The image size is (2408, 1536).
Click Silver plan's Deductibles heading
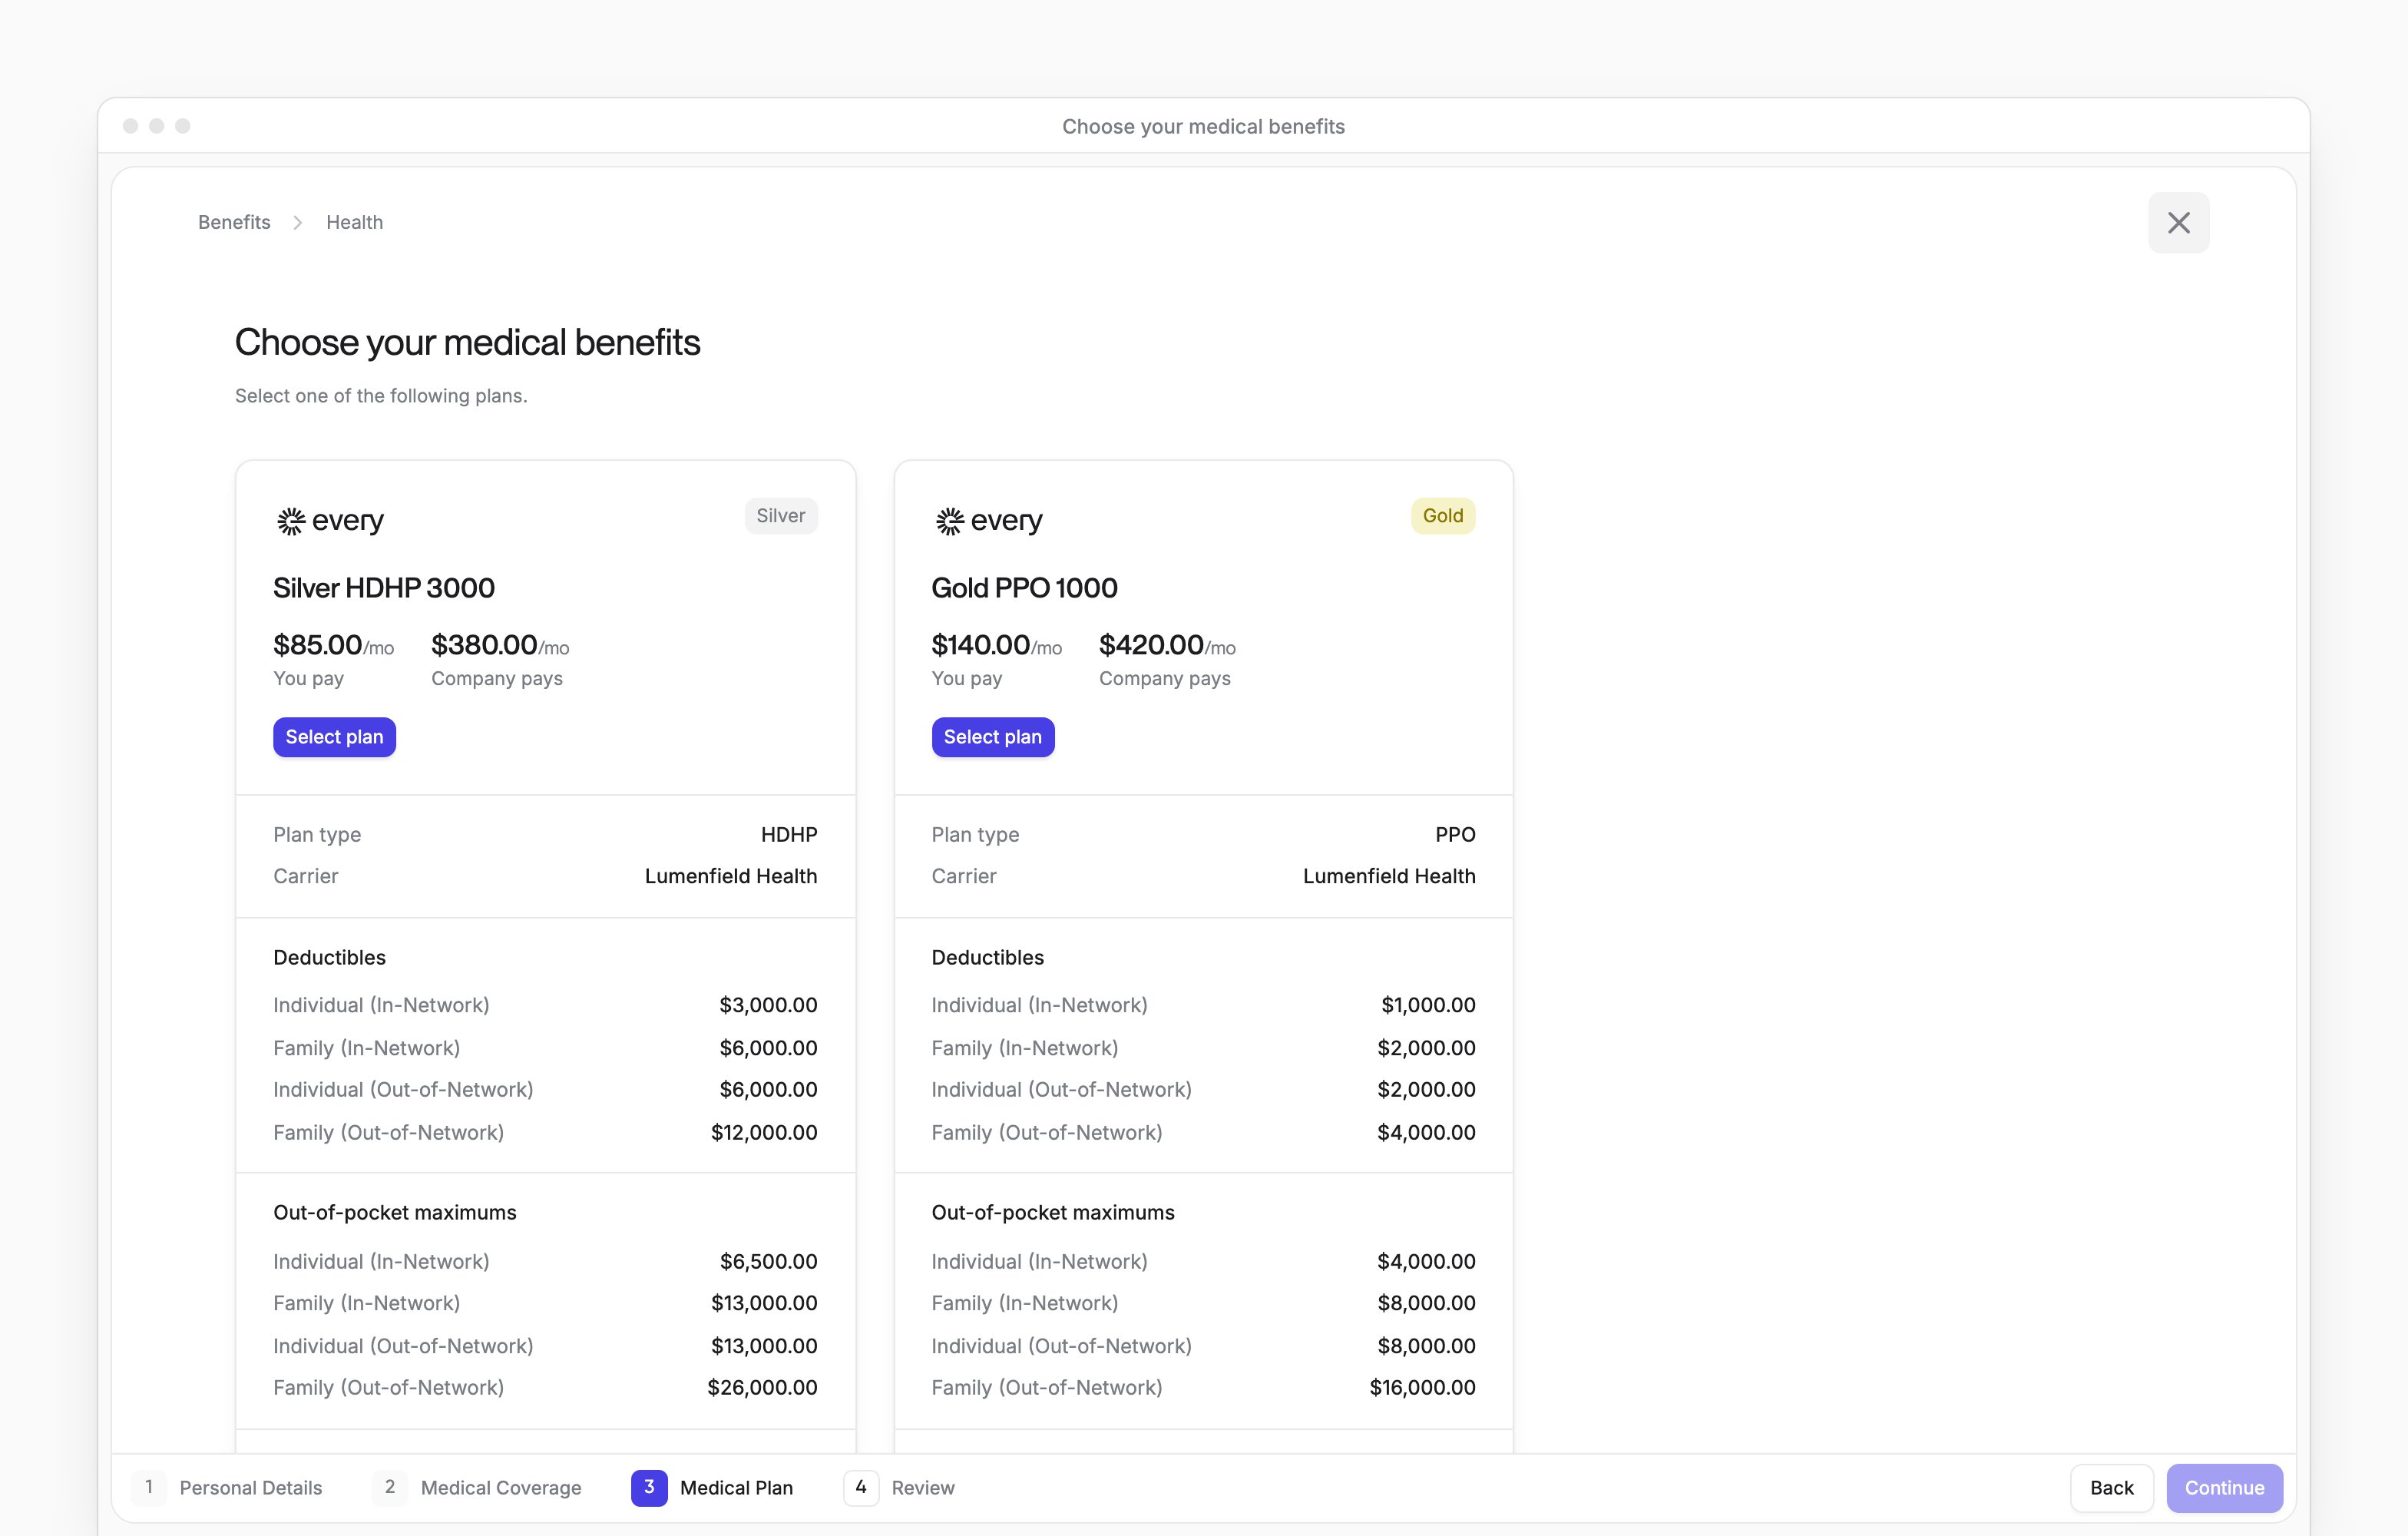pyautogui.click(x=329, y=957)
